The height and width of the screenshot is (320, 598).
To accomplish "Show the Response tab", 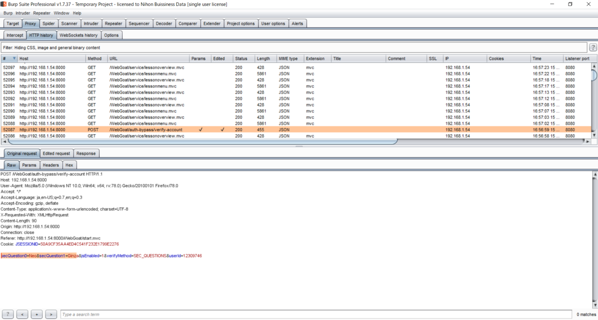I will click(x=86, y=154).
